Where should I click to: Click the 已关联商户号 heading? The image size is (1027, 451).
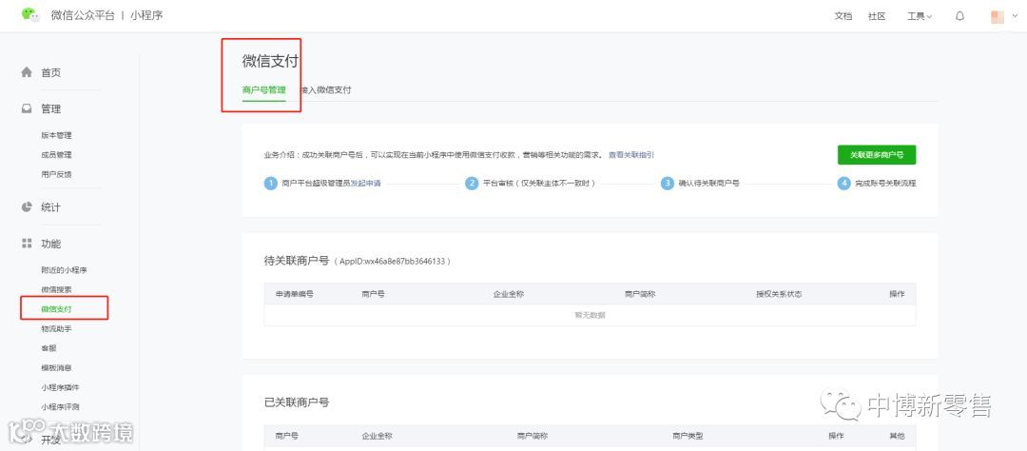pos(296,402)
